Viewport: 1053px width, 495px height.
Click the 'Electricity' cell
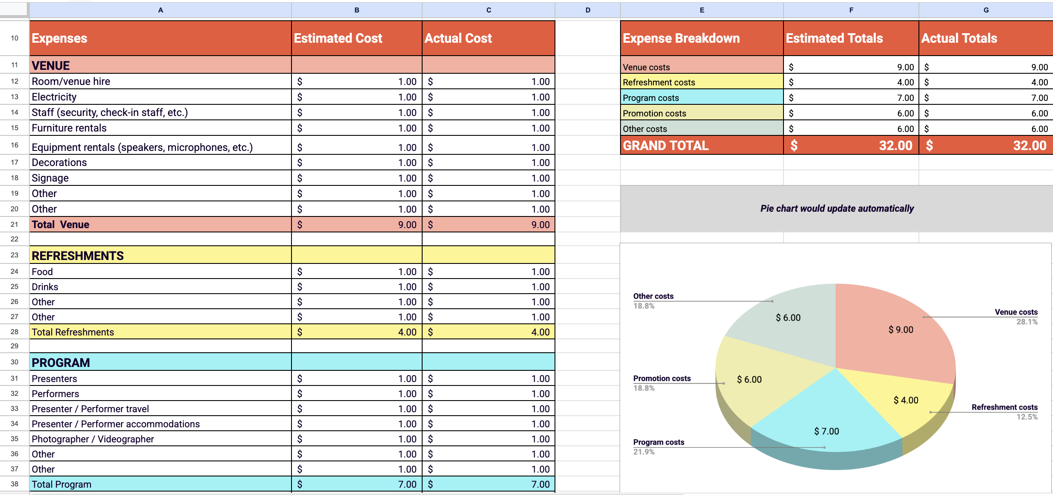click(x=160, y=97)
